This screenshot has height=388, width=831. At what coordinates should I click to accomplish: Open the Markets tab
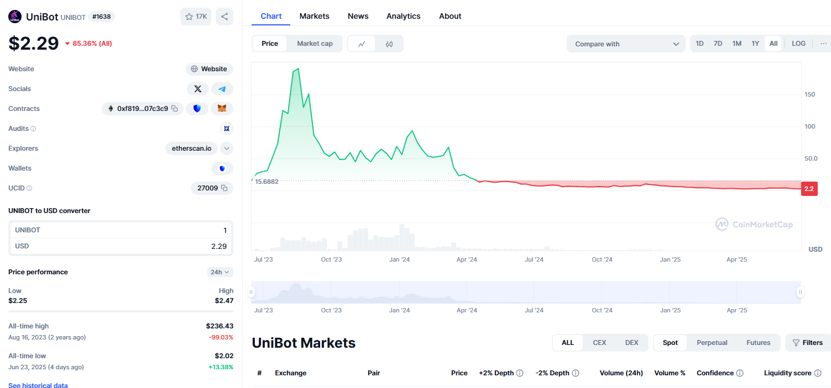(315, 16)
